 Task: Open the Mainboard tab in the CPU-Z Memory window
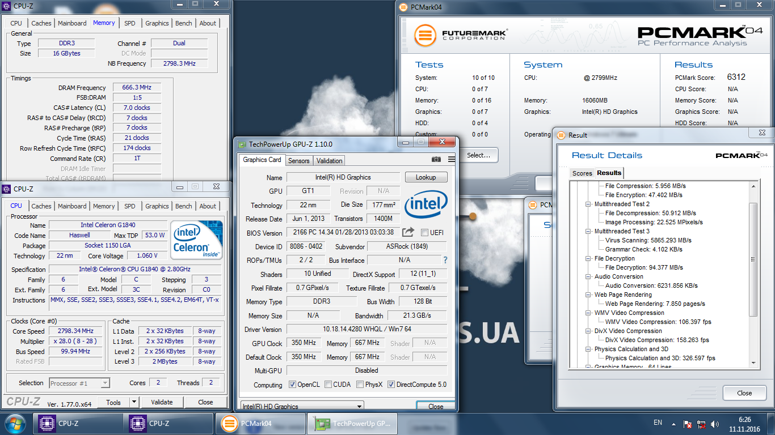pos(72,23)
